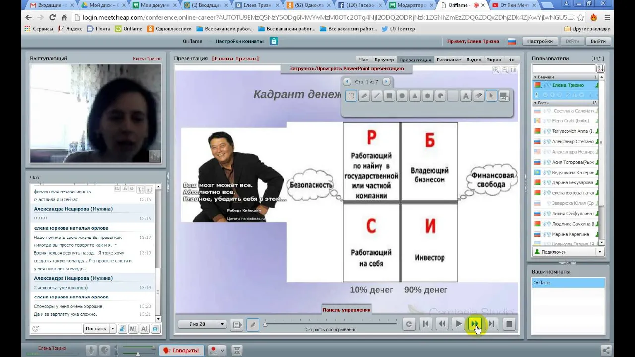Switch to the Рисование tab
The width and height of the screenshot is (635, 357).
(x=449, y=59)
